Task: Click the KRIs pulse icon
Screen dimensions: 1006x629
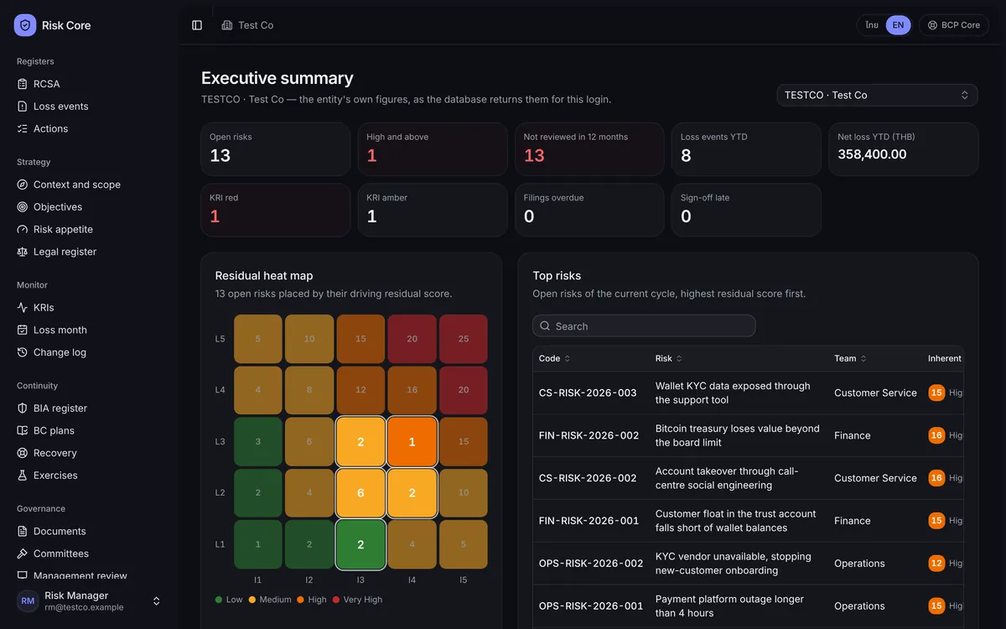Action: point(23,308)
